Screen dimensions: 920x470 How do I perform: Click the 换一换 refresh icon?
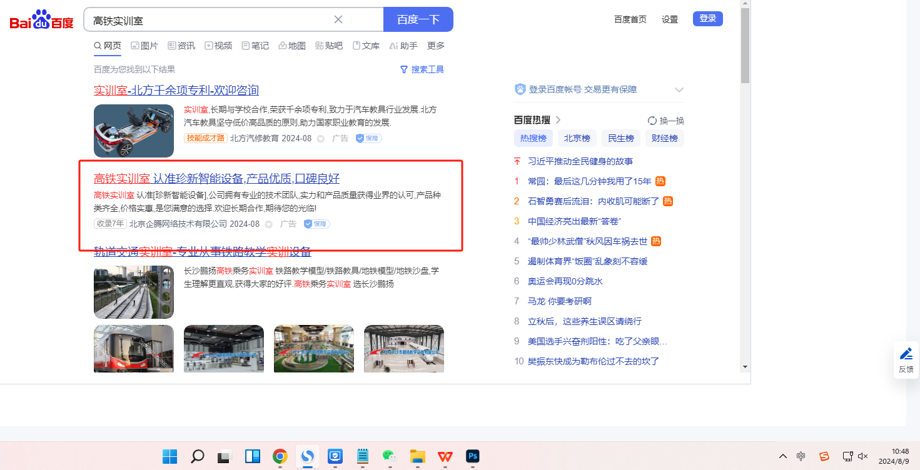(652, 121)
